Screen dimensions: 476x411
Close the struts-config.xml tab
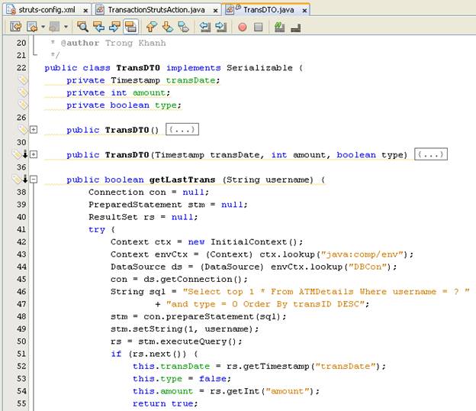(85, 11)
